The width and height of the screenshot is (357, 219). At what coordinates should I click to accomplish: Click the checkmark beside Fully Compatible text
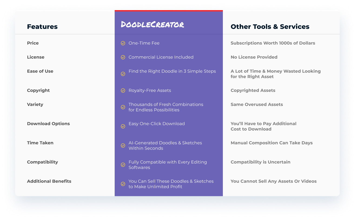pyautogui.click(x=123, y=165)
